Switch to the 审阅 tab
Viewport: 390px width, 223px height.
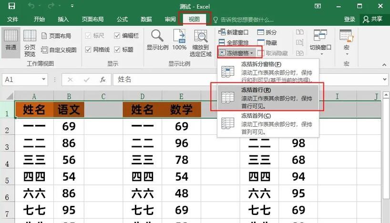[170, 19]
